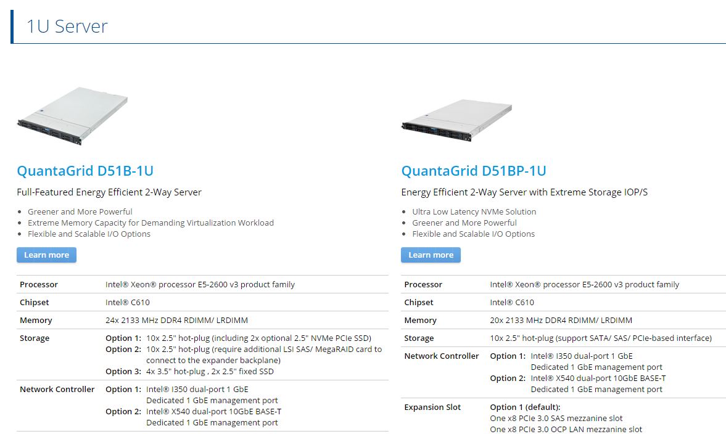The height and width of the screenshot is (434, 726).
Task: Click the D51B-1U Processor value cell
Action: click(x=200, y=285)
